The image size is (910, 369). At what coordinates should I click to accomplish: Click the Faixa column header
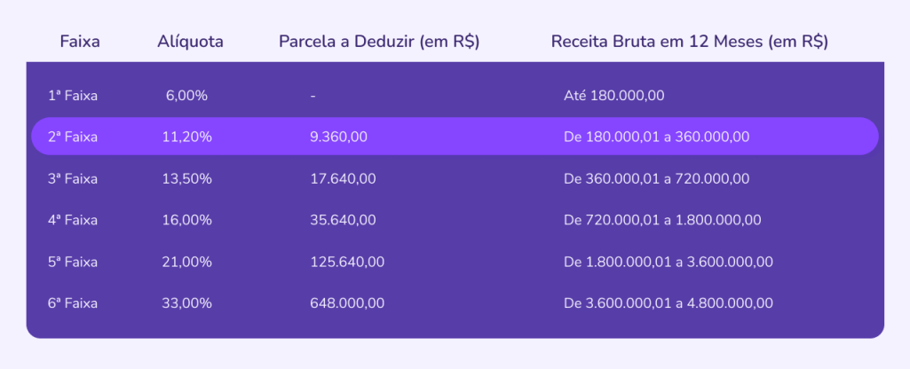click(x=80, y=42)
